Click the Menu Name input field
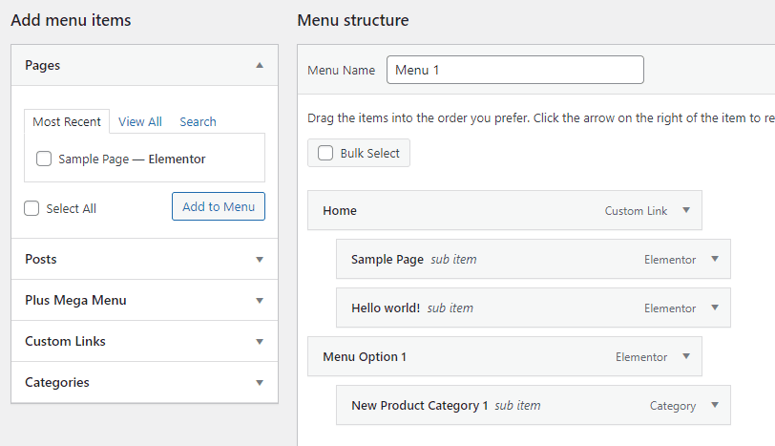The width and height of the screenshot is (775, 446). [515, 70]
